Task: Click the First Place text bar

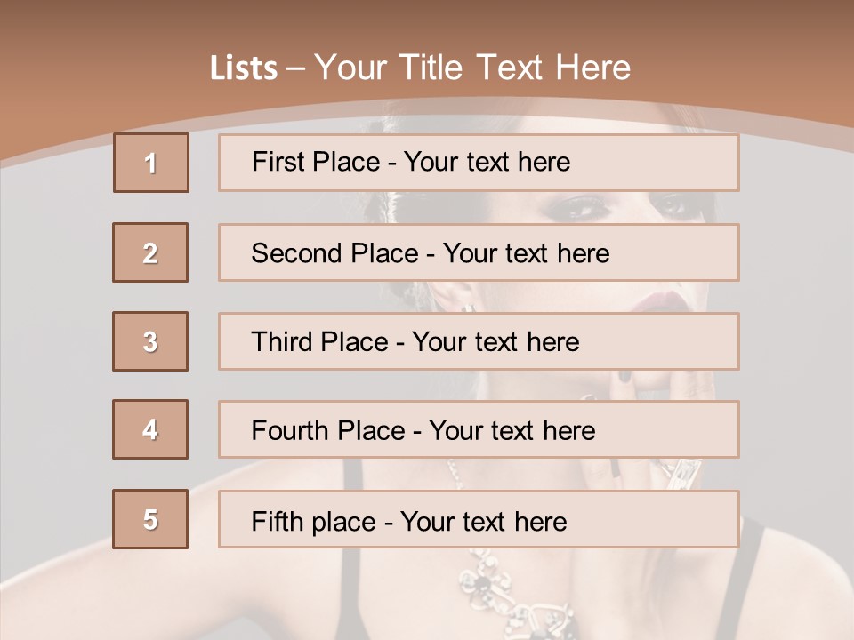Action: click(479, 163)
